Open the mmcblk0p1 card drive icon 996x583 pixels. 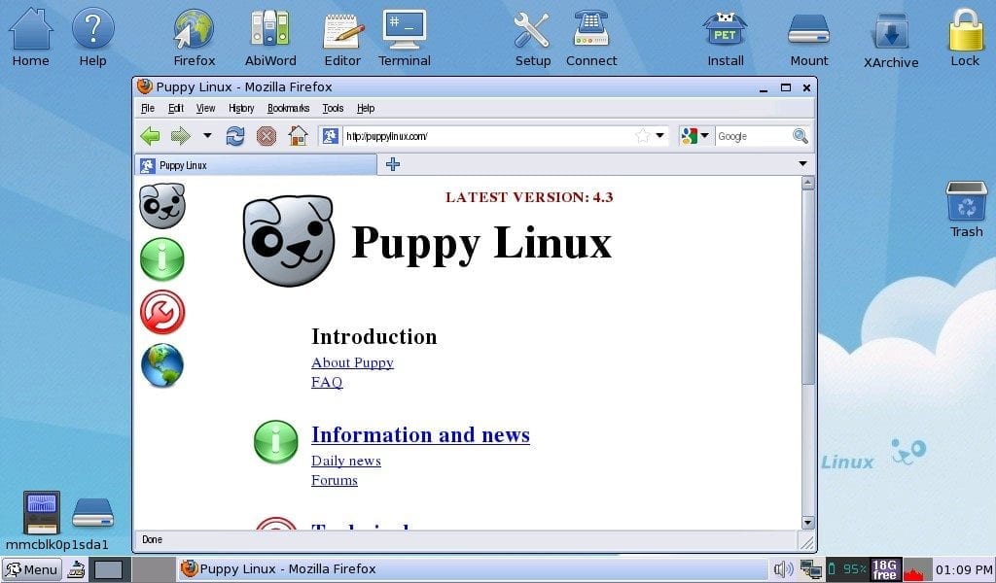42,513
